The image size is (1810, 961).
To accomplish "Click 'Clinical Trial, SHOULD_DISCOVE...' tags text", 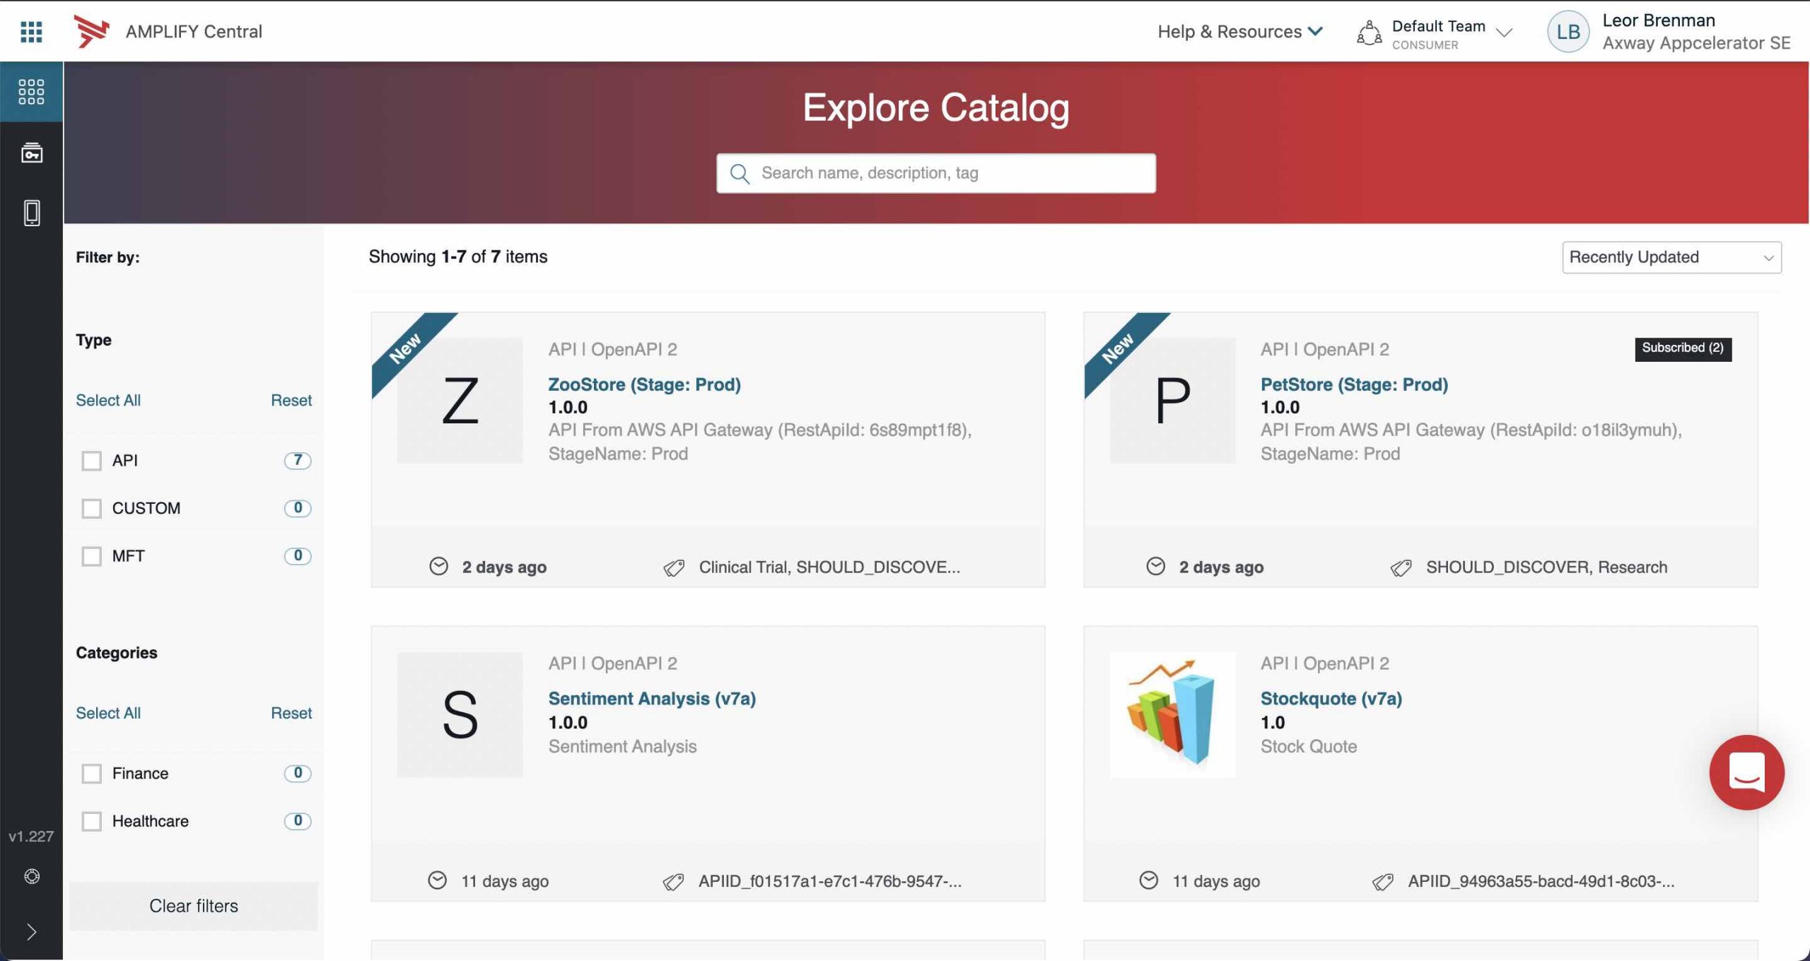I will pos(829,567).
